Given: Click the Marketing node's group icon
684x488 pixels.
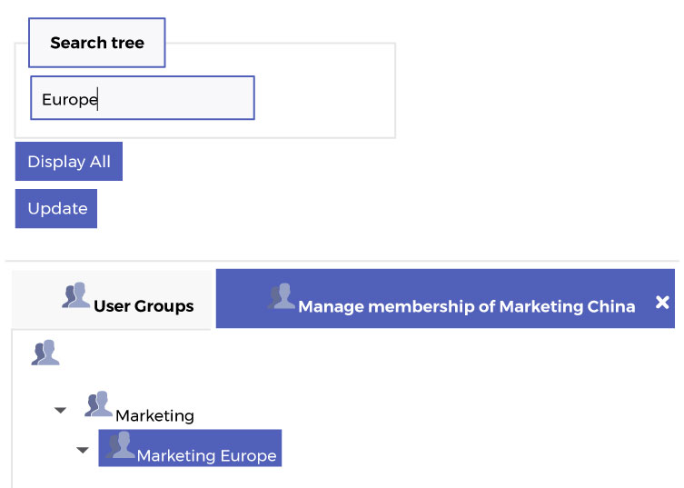Looking at the screenshot, I should [99, 403].
